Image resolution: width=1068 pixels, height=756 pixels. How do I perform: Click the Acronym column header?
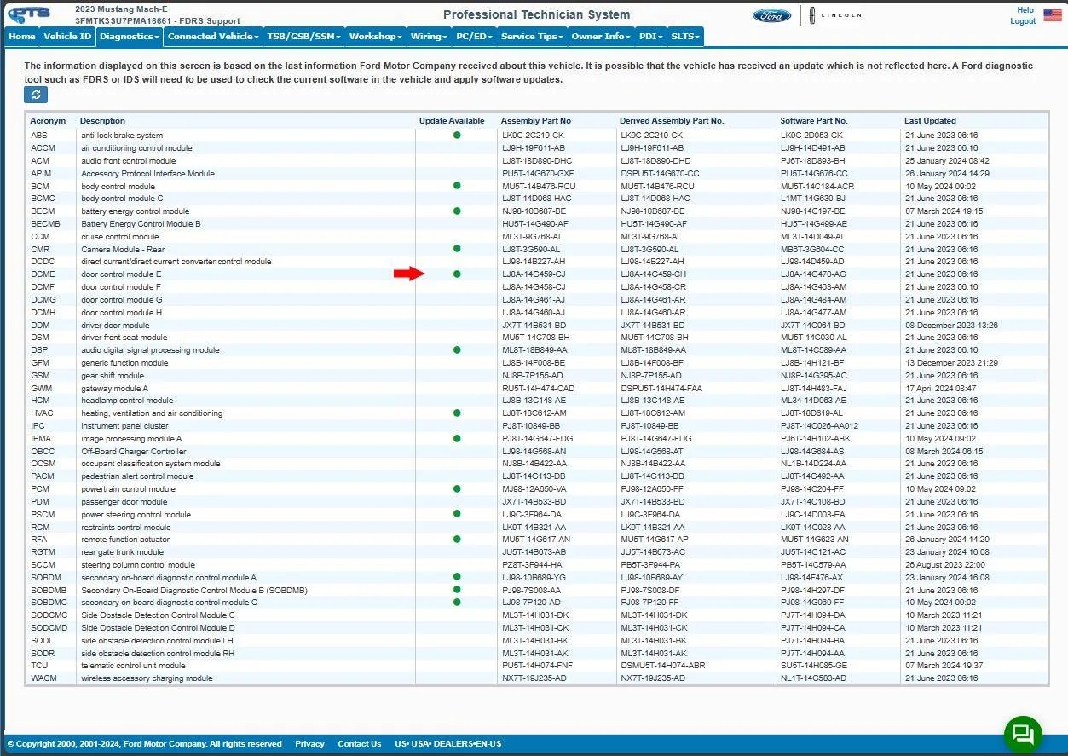[48, 121]
